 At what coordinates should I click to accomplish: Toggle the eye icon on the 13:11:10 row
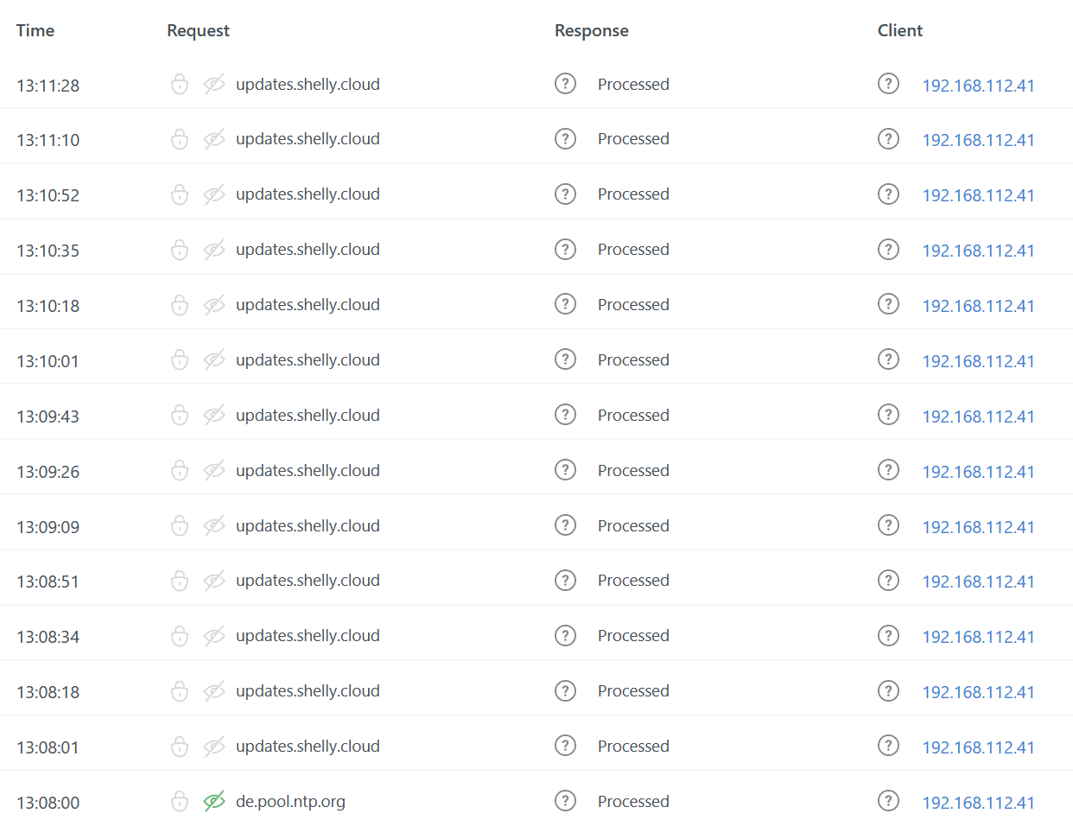point(213,139)
